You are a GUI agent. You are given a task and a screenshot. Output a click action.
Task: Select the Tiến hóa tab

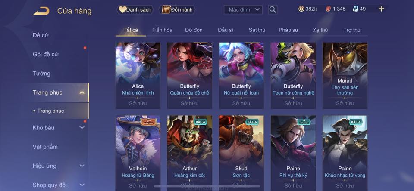(x=162, y=30)
